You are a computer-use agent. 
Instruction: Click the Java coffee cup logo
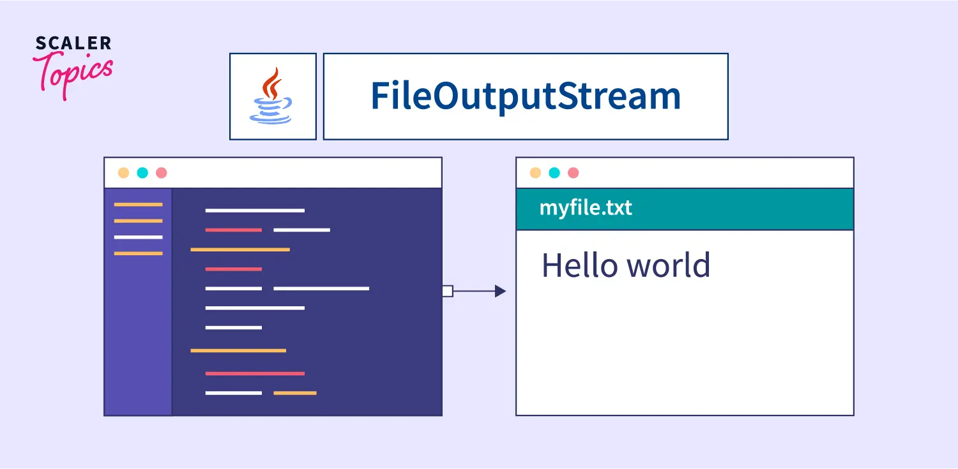coord(273,96)
